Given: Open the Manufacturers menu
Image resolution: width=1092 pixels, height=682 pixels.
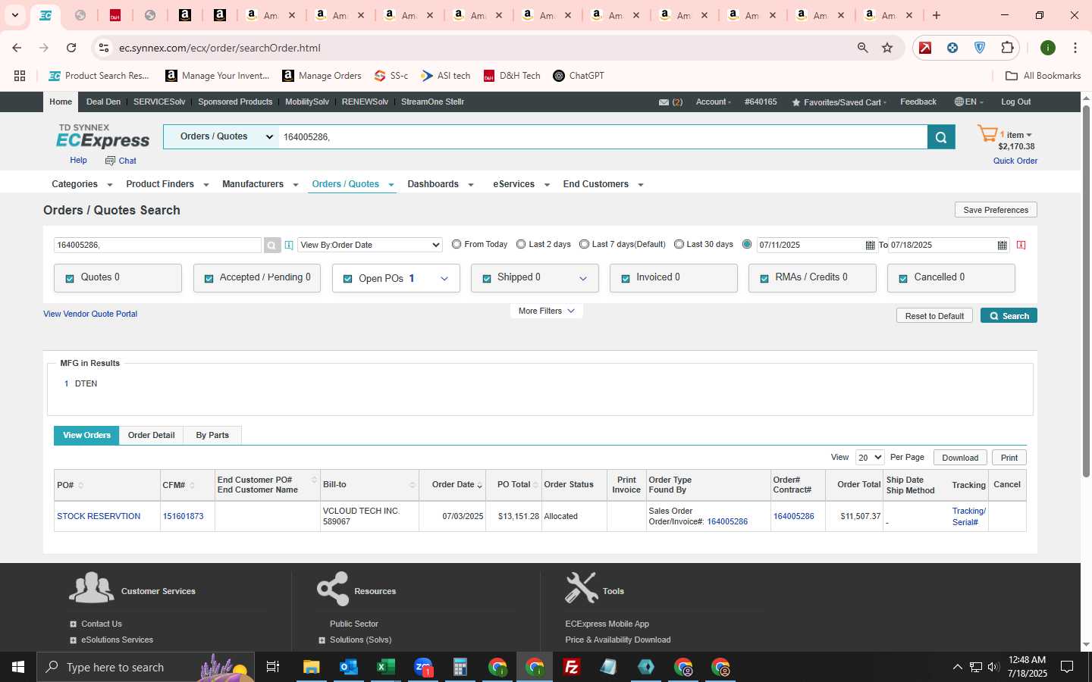Looking at the screenshot, I should (260, 184).
